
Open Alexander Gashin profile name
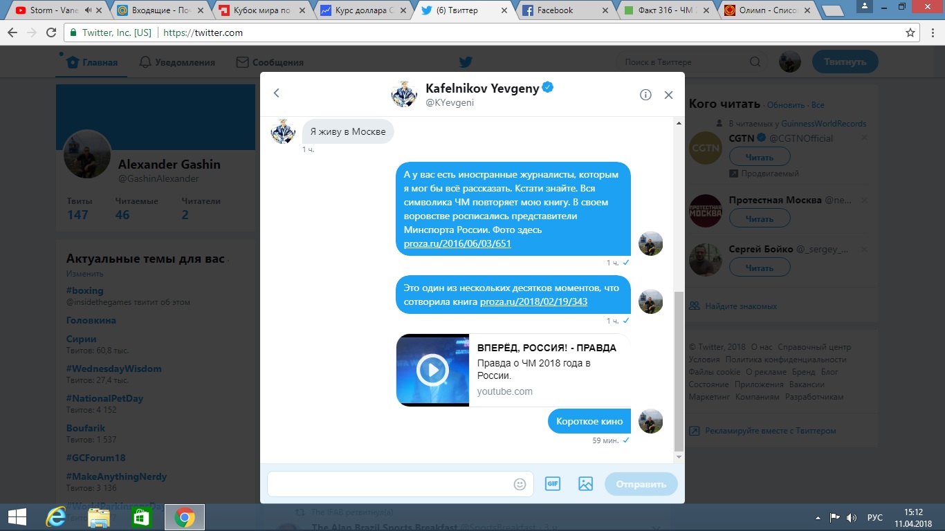coord(169,165)
